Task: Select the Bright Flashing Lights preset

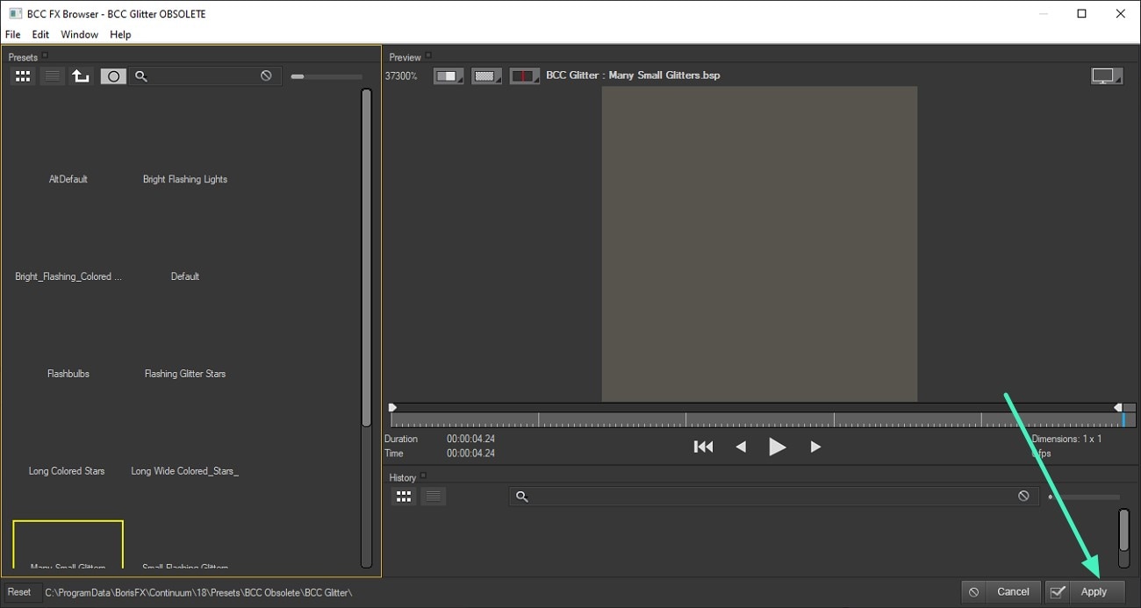Action: 185,179
